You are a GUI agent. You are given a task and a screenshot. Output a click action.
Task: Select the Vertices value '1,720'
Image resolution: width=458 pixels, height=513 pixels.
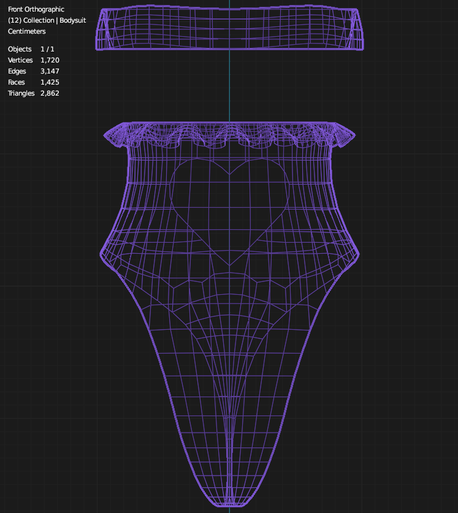coord(50,60)
